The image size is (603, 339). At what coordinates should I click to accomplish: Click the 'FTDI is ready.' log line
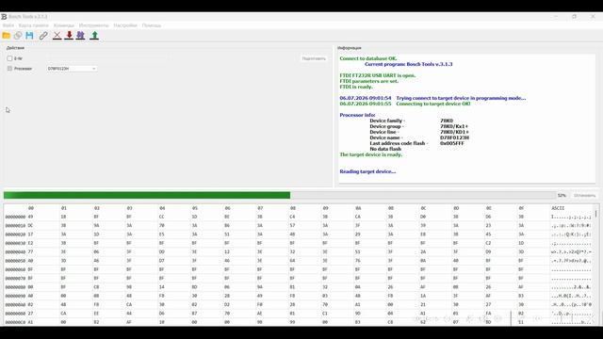356,87
